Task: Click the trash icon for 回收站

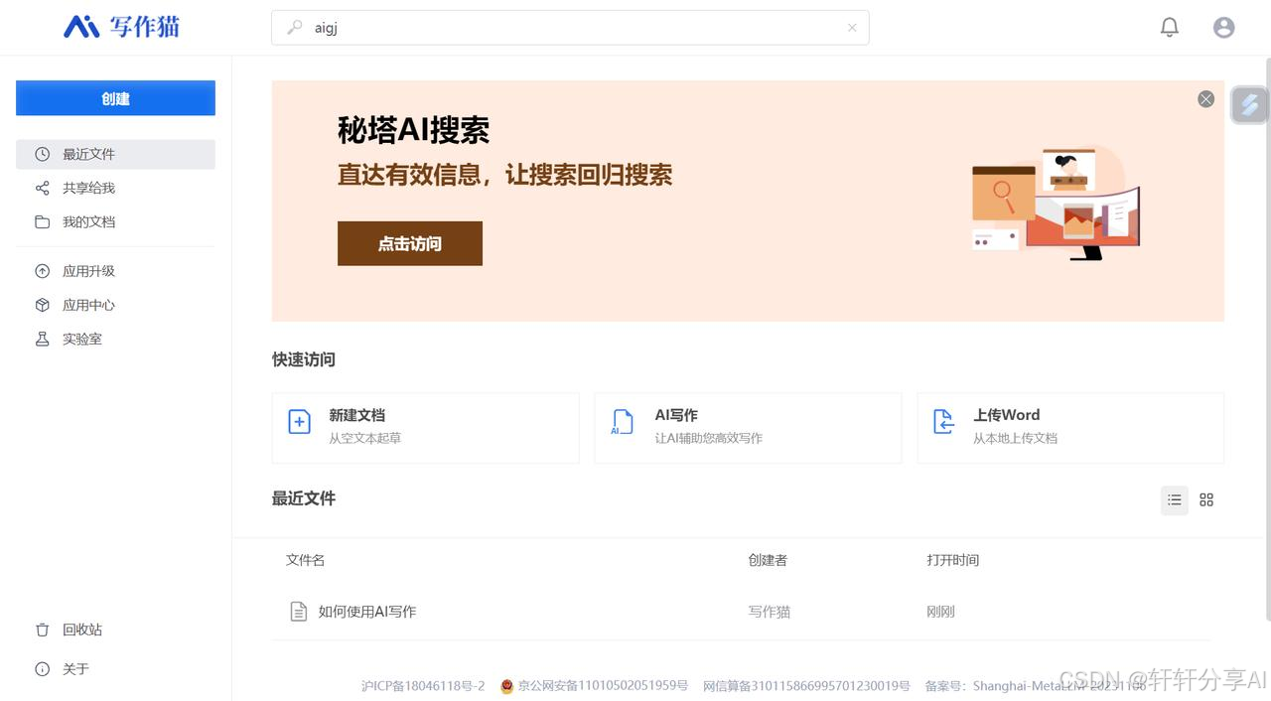Action: pyautogui.click(x=42, y=630)
